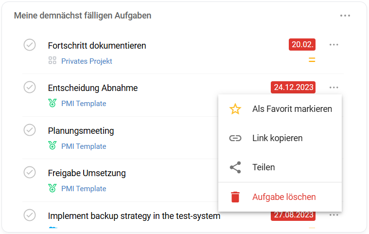This screenshot has width=369, height=234.
Task: Check off the Planungsmeeting task
Action: [30, 130]
